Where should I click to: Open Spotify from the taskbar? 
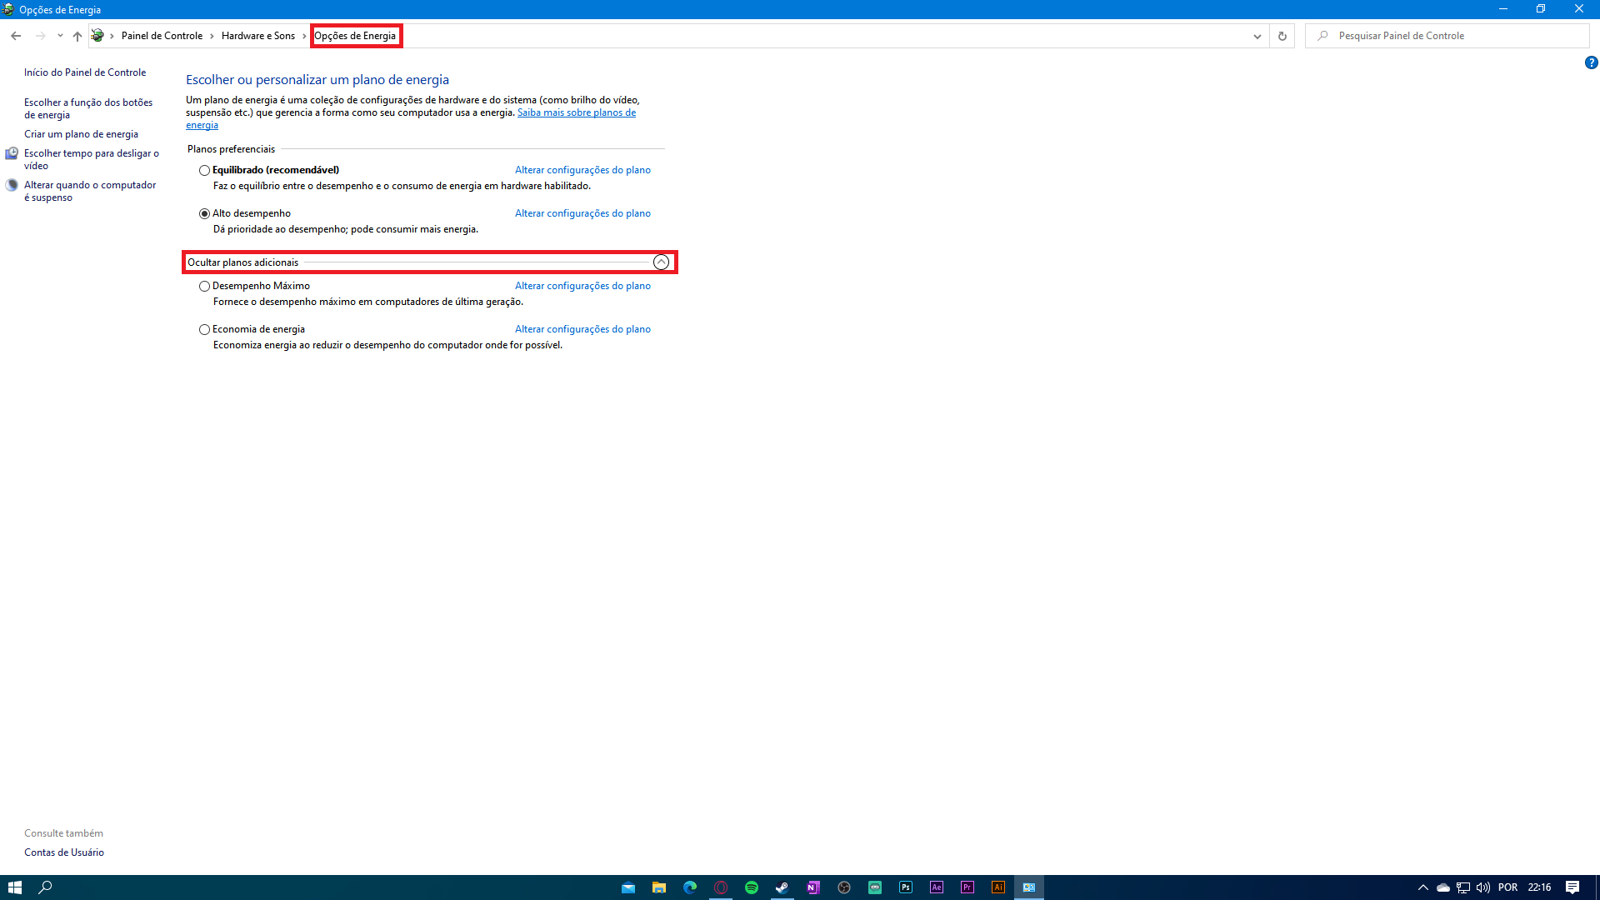tap(752, 887)
